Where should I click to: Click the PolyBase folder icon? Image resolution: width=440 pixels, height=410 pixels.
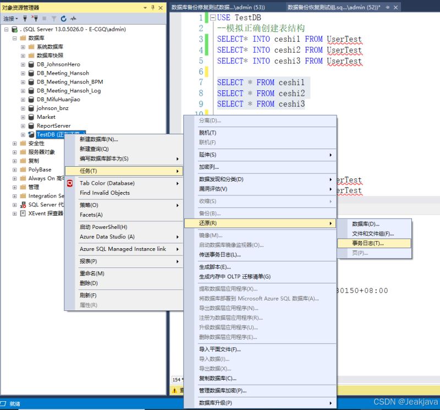(23, 170)
